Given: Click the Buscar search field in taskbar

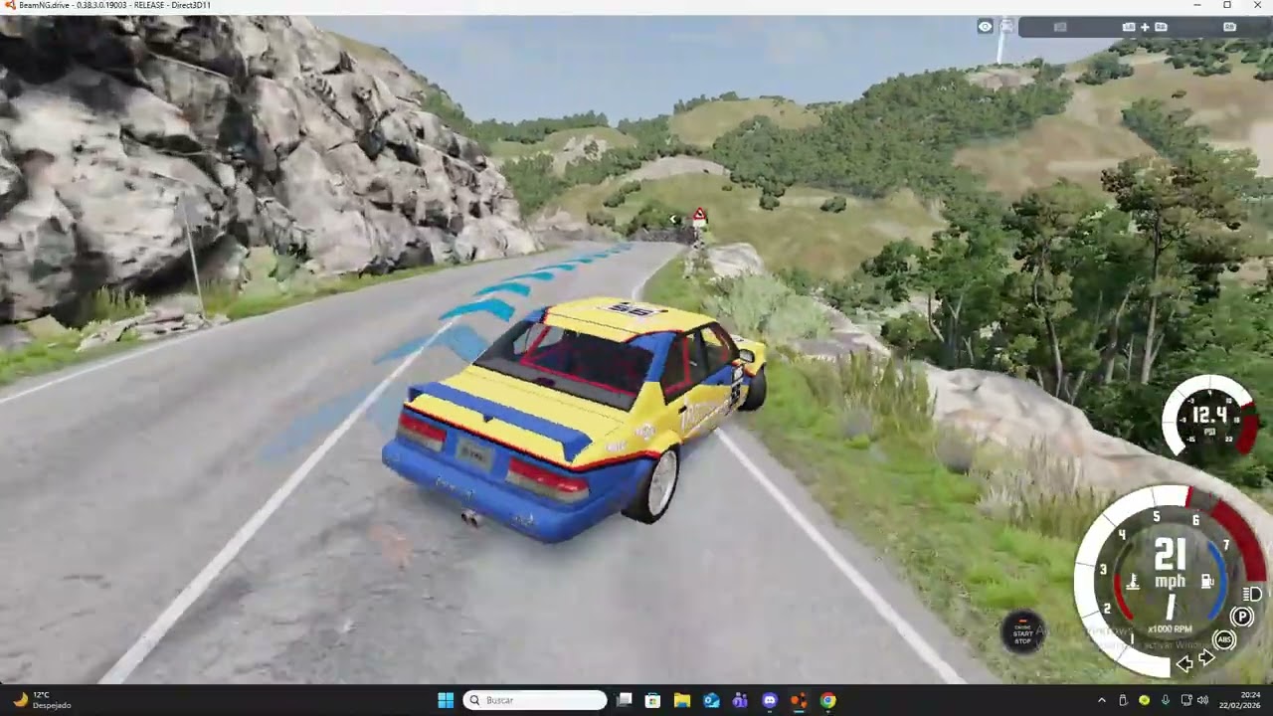Looking at the screenshot, I should coord(535,700).
